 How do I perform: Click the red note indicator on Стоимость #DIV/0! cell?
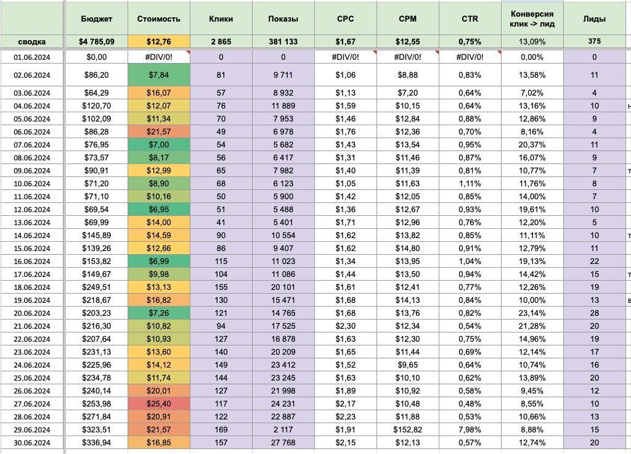tap(188, 52)
